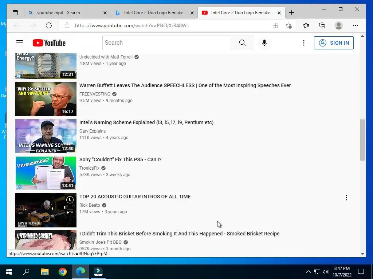Screen dimensions: 373x279
Task: Open the wind energy video thumbnail
Action: [x=46, y=66]
